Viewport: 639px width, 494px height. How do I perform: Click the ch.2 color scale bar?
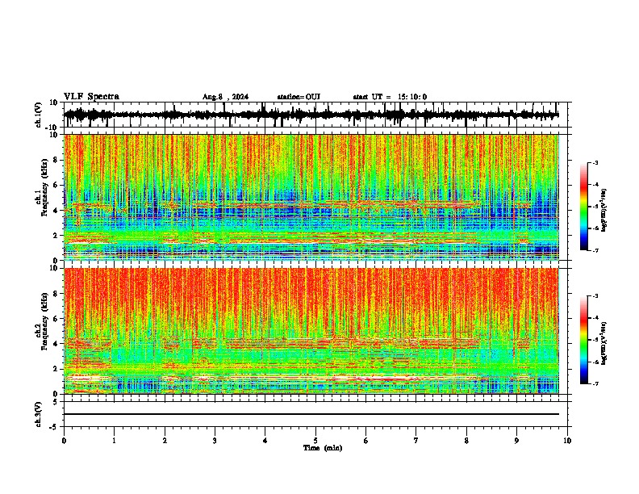pyautogui.click(x=584, y=340)
